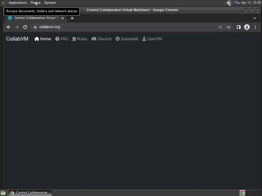
Task: Visit the Subreddit link
Action: (x=127, y=39)
